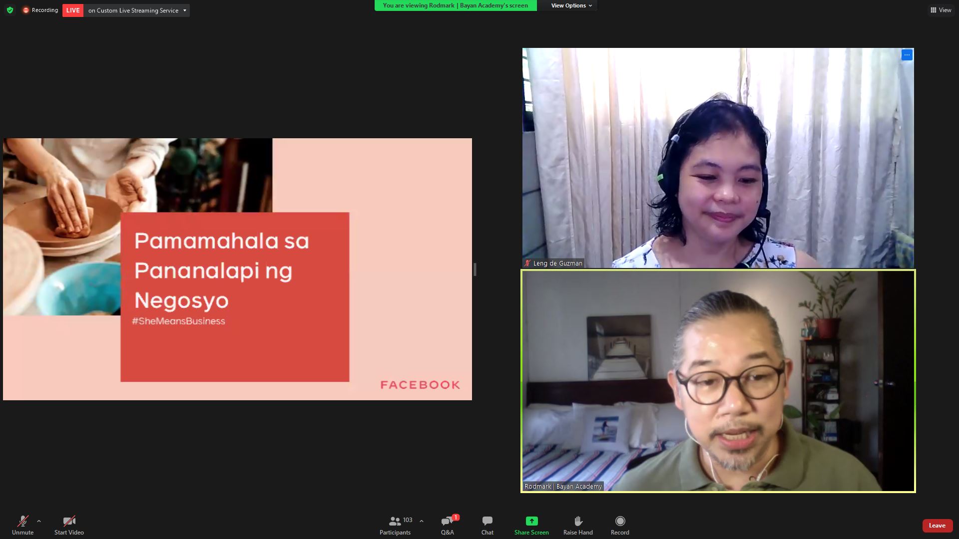The height and width of the screenshot is (539, 959).
Task: Expand the arrow next to Participants
Action: pos(422,521)
